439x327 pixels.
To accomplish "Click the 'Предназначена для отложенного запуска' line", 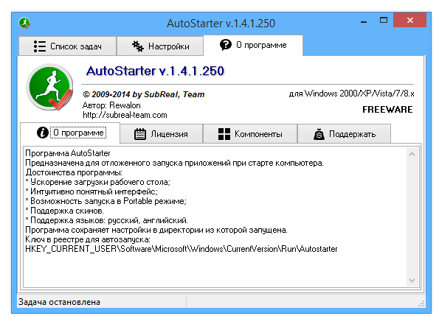I will point(174,163).
